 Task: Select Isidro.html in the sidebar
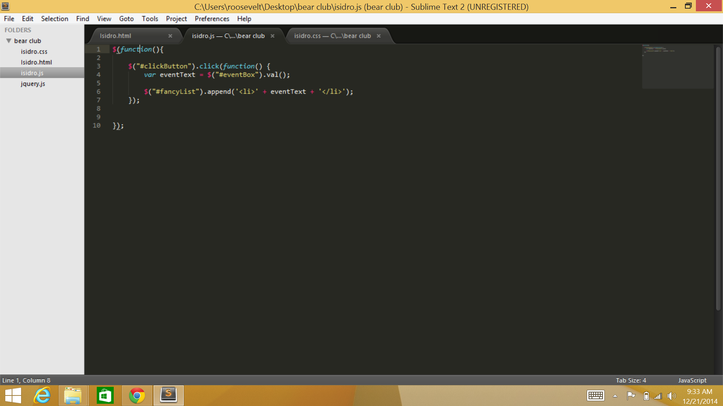[x=36, y=62]
